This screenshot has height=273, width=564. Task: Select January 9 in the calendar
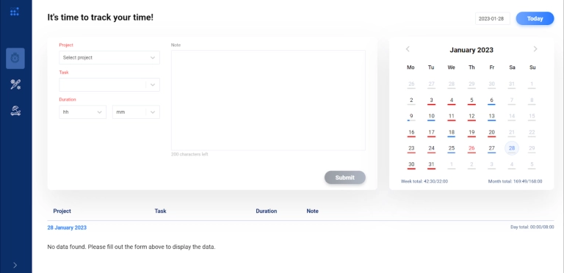[x=411, y=117]
